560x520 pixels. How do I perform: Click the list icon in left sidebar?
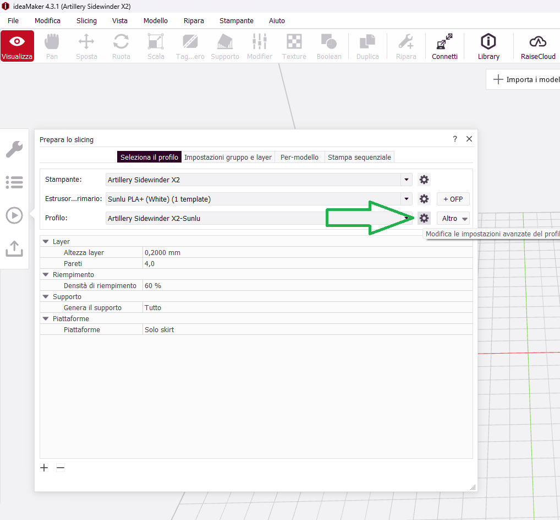[14, 182]
